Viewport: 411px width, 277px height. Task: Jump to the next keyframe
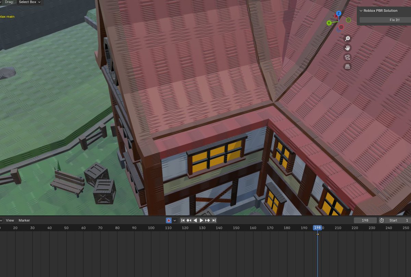208,221
